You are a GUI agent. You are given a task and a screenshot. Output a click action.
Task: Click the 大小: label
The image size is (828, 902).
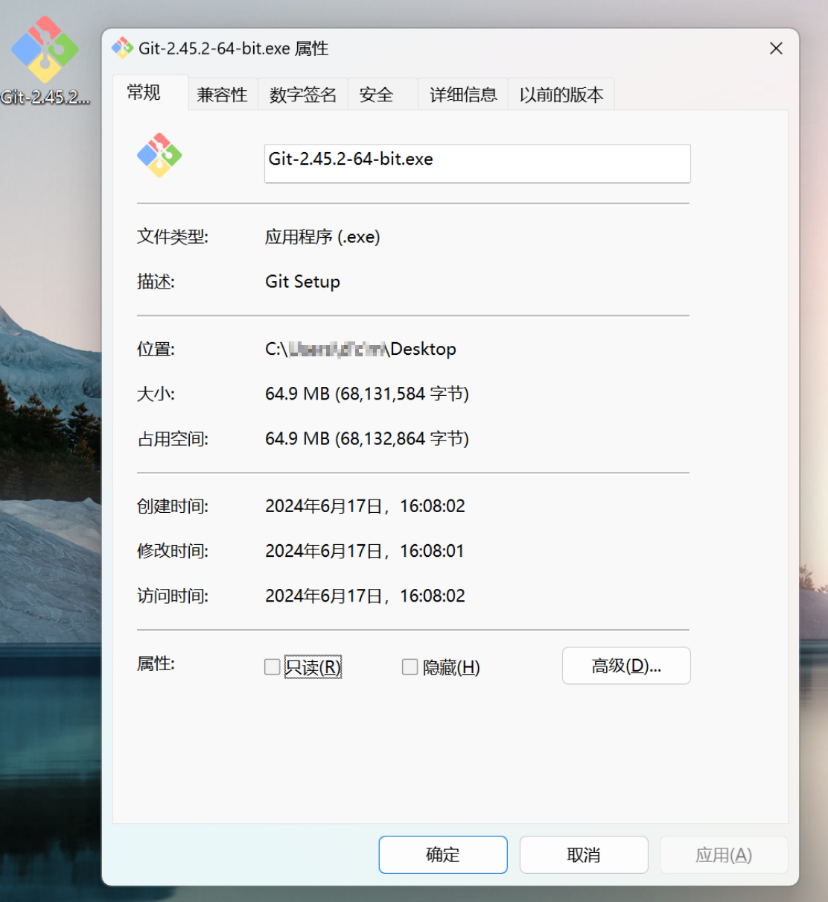156,394
